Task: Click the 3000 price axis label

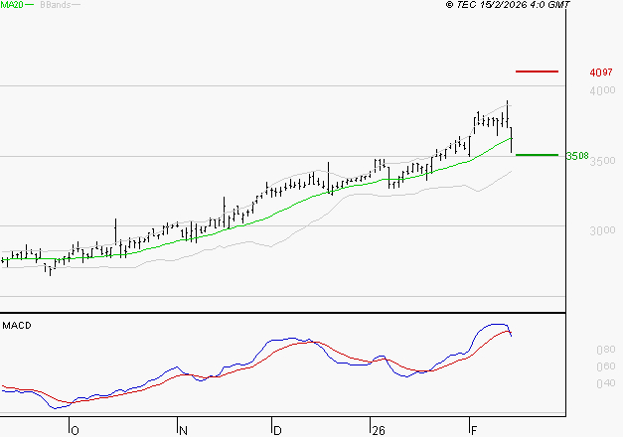Action: click(x=602, y=230)
